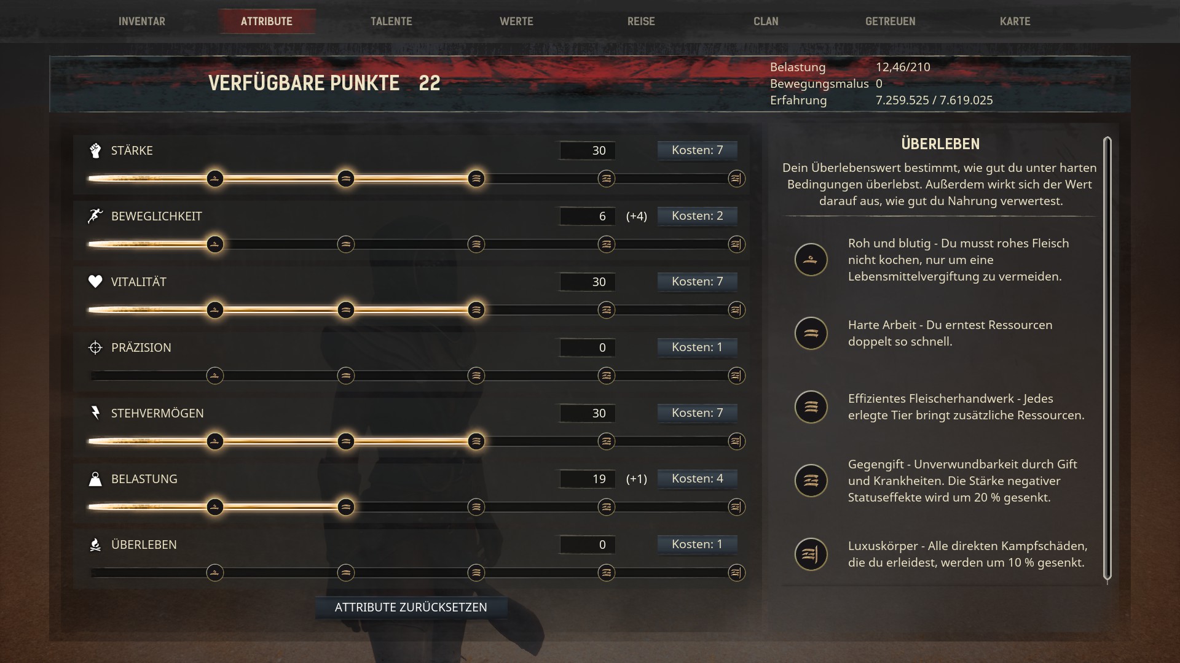This screenshot has height=663, width=1180.
Task: Click the Stärke fist icon
Action: (95, 150)
